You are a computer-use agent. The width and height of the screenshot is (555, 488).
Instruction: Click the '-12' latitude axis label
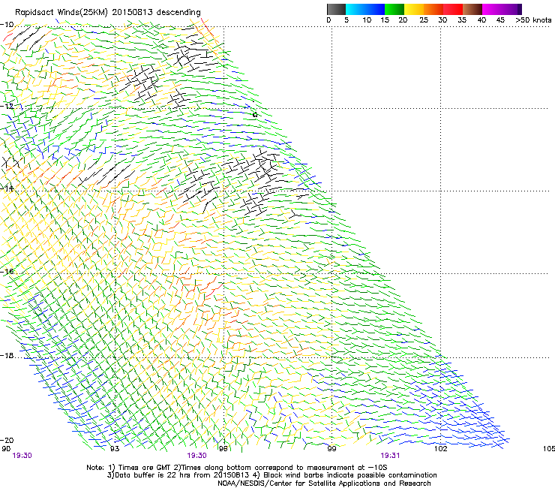tap(7, 107)
